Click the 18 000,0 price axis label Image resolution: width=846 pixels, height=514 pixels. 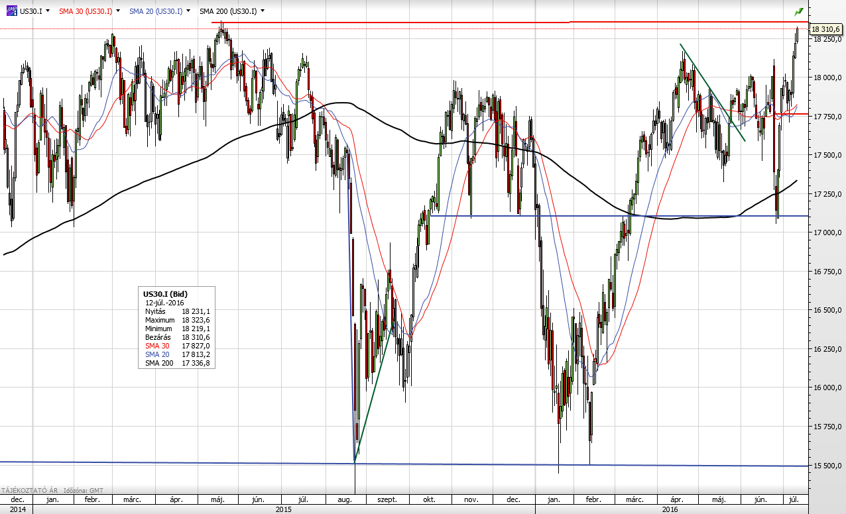click(x=827, y=77)
